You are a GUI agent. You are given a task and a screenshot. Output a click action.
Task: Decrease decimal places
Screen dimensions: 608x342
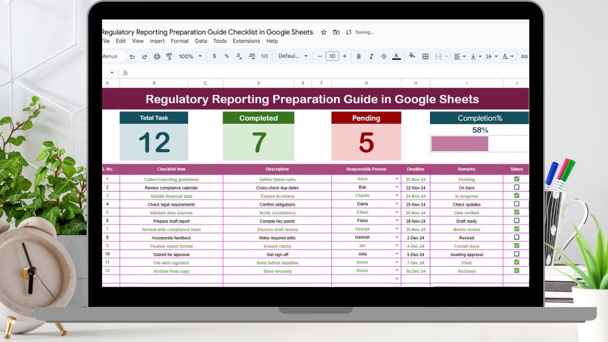point(239,56)
